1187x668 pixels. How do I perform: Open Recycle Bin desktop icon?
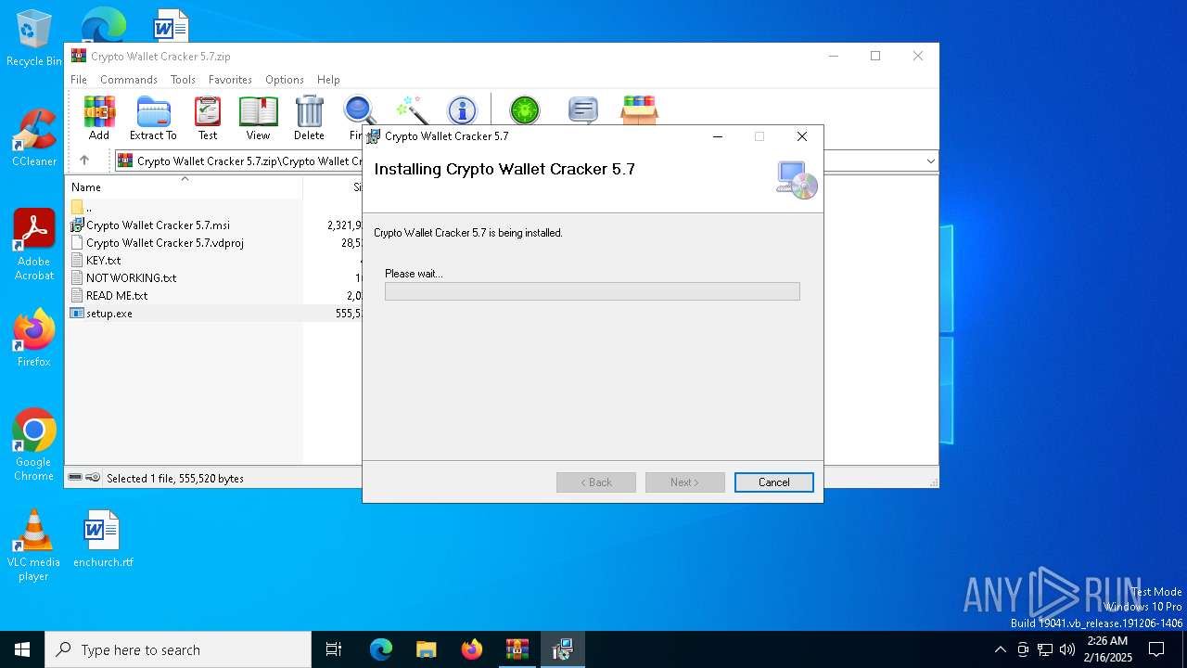(x=34, y=39)
